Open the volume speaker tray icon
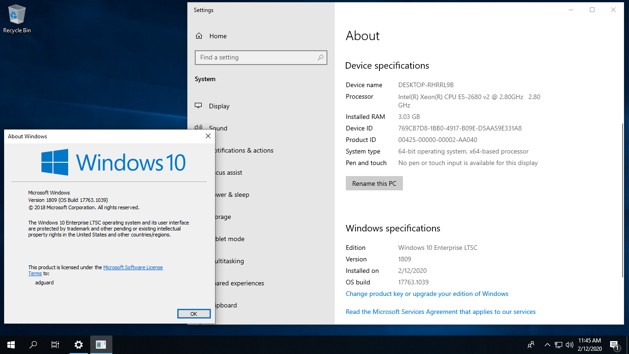 point(570,344)
